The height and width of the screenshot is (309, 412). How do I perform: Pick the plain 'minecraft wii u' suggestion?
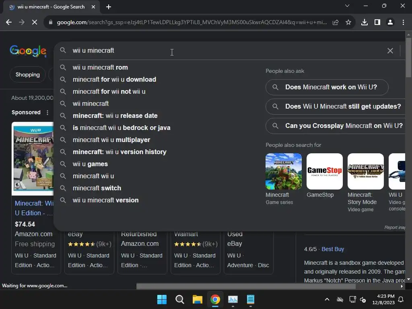93,176
